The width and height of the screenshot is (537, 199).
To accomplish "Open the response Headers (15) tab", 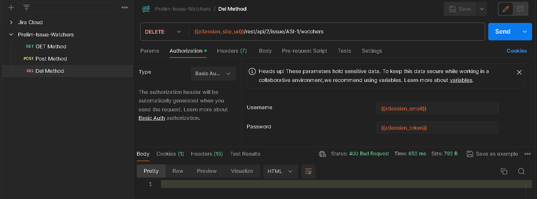I will pos(207,154).
